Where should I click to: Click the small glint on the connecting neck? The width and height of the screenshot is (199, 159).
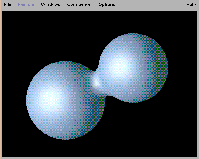coord(97,81)
